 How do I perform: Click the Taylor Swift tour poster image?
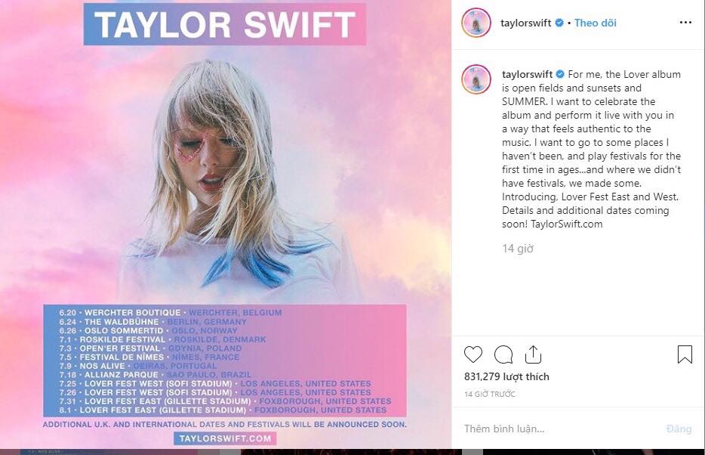point(226,224)
